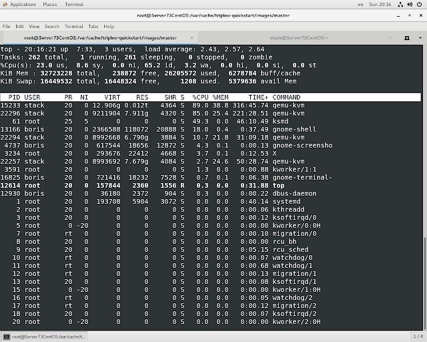Click the workspace switcher showing 1 / 4

click(x=418, y=336)
